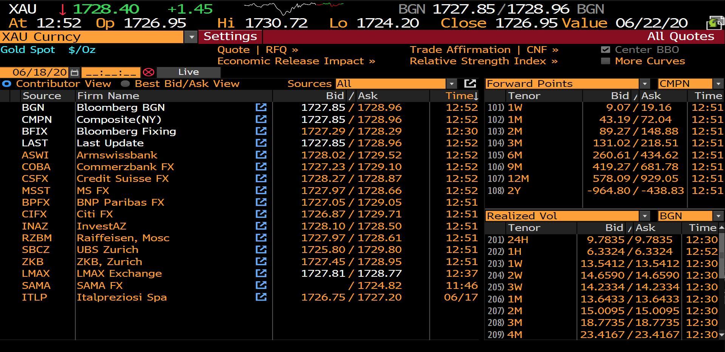Pop out quotes panel with arrow icon
Image resolution: width=725 pixels, height=352 pixels.
(470, 84)
